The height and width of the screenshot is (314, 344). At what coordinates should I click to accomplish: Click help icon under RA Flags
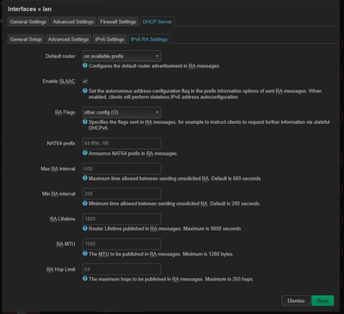85,121
